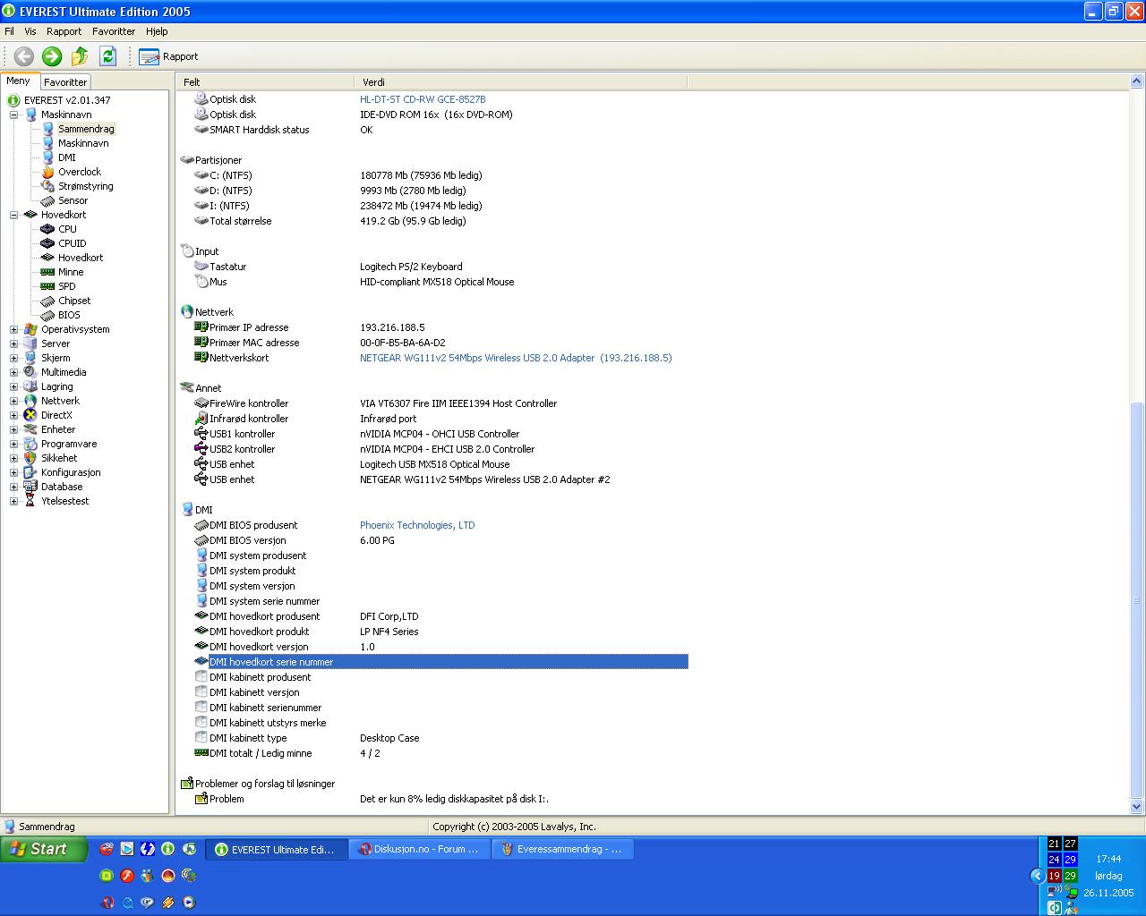1146x916 pixels.
Task: Select the DMI item under Maskinnavn
Action: (x=67, y=157)
